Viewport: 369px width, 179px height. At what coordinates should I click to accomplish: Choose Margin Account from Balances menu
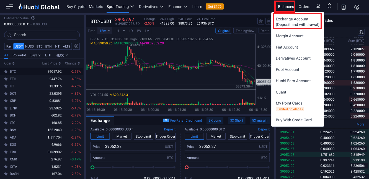point(290,36)
